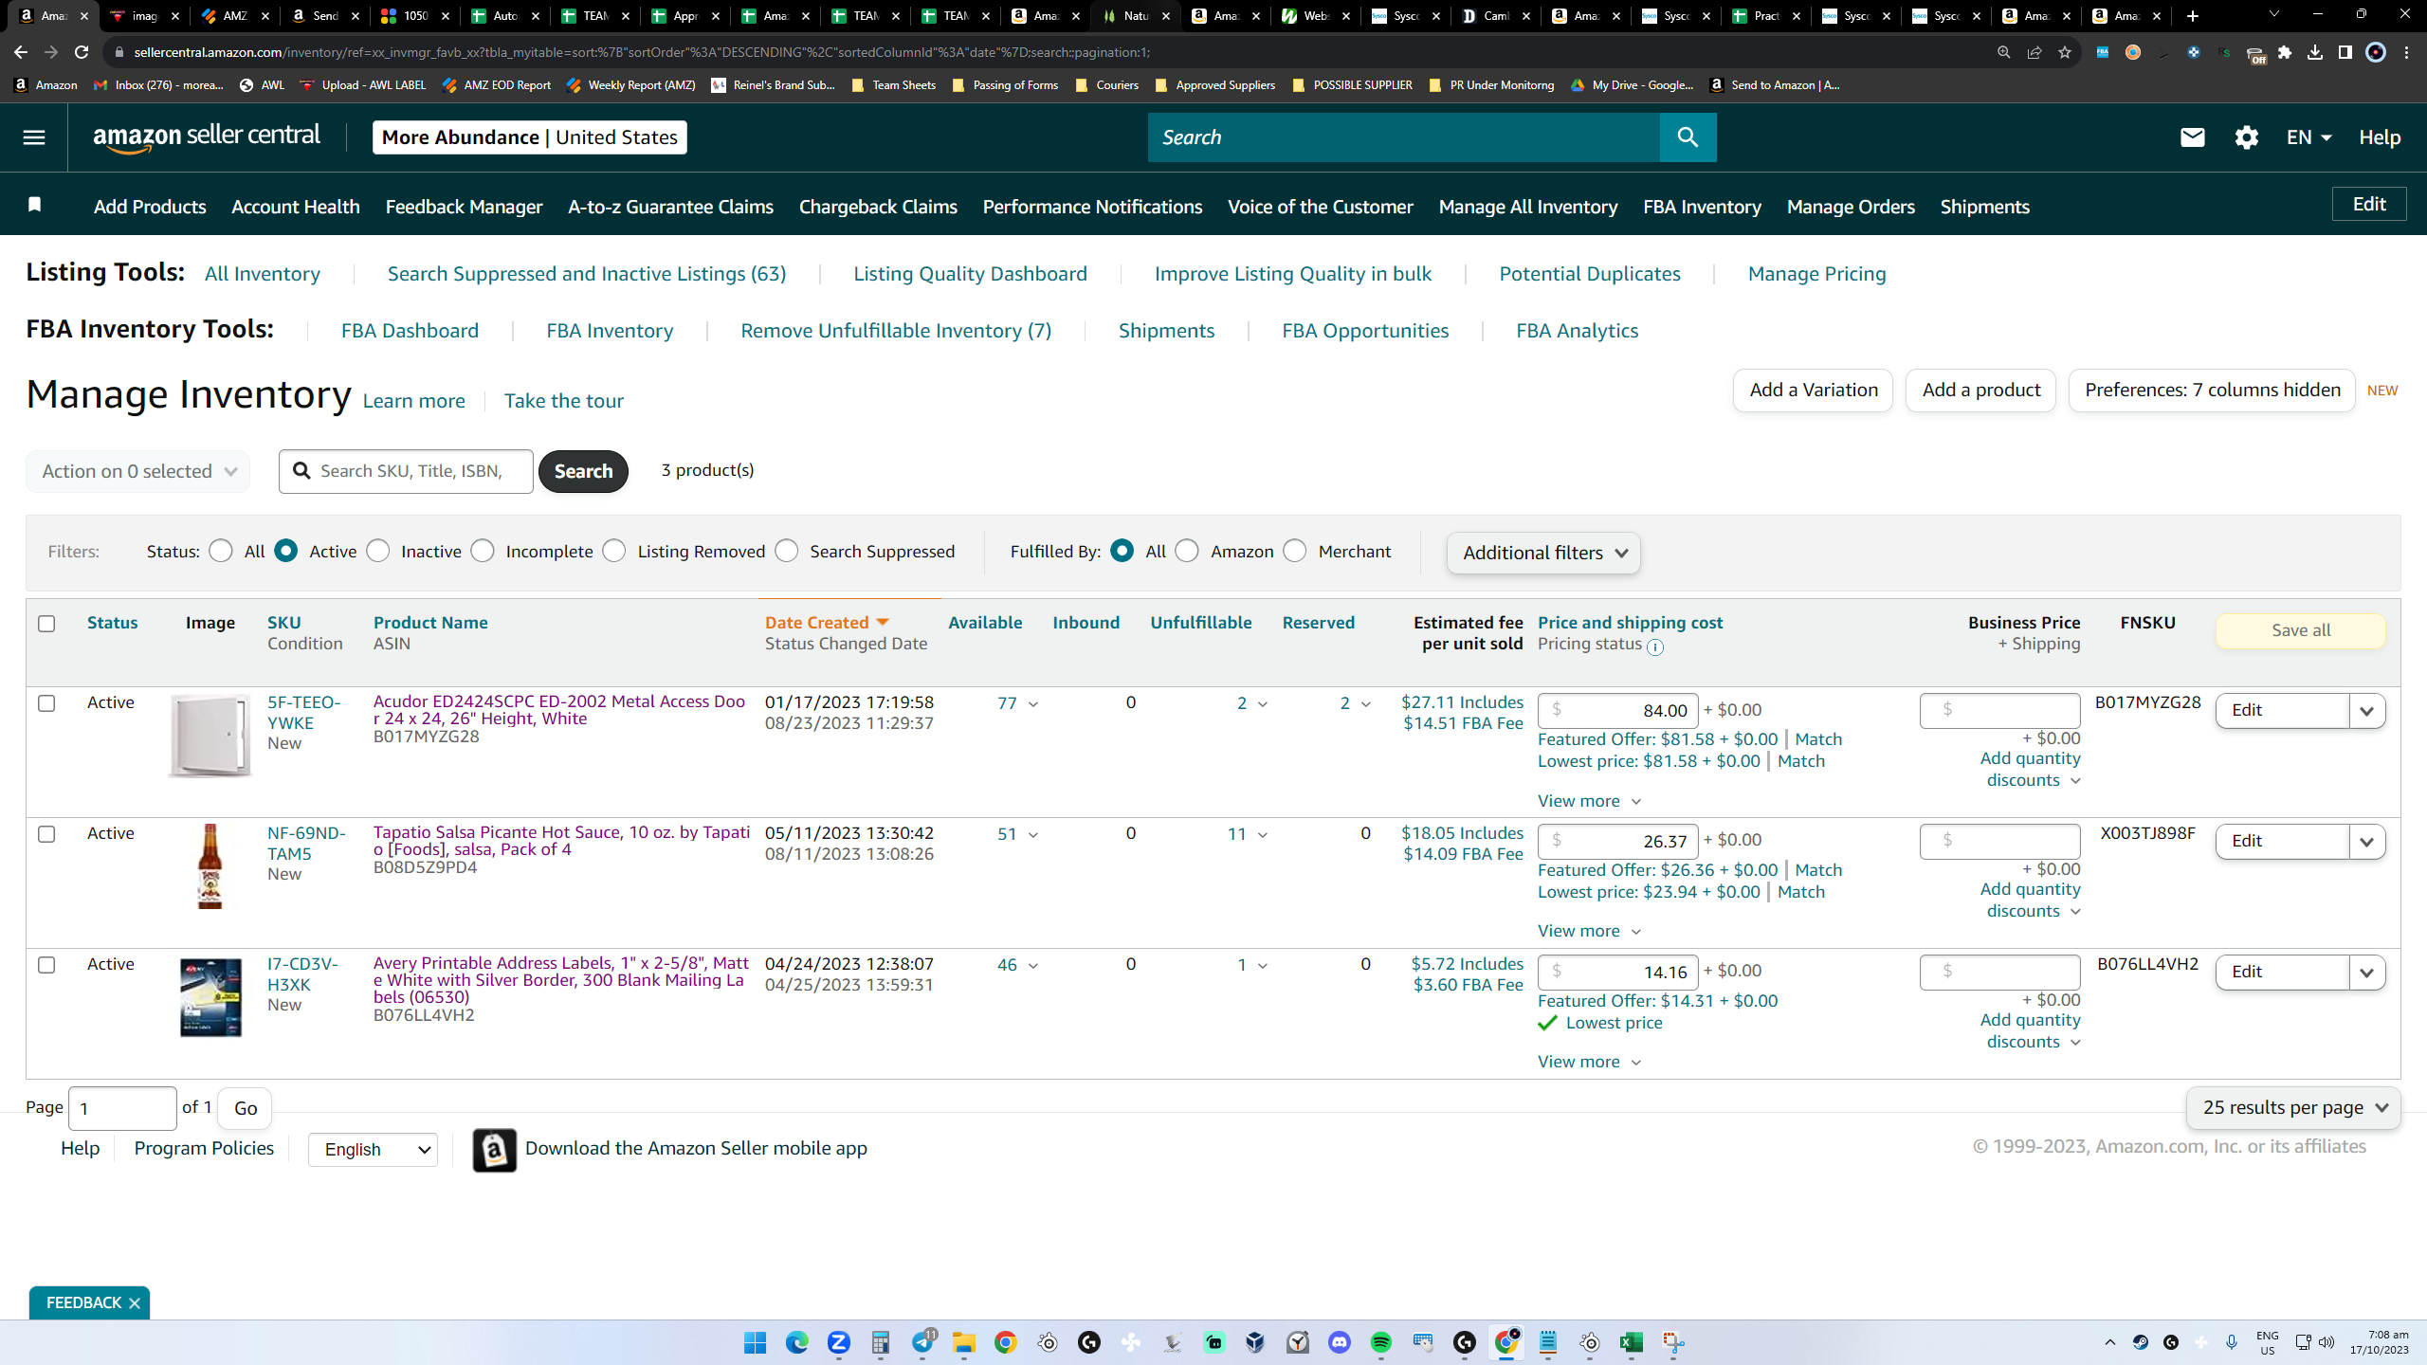Click the price field showing 84.00
Viewport: 2427px width, 1365px height.
[1617, 711]
